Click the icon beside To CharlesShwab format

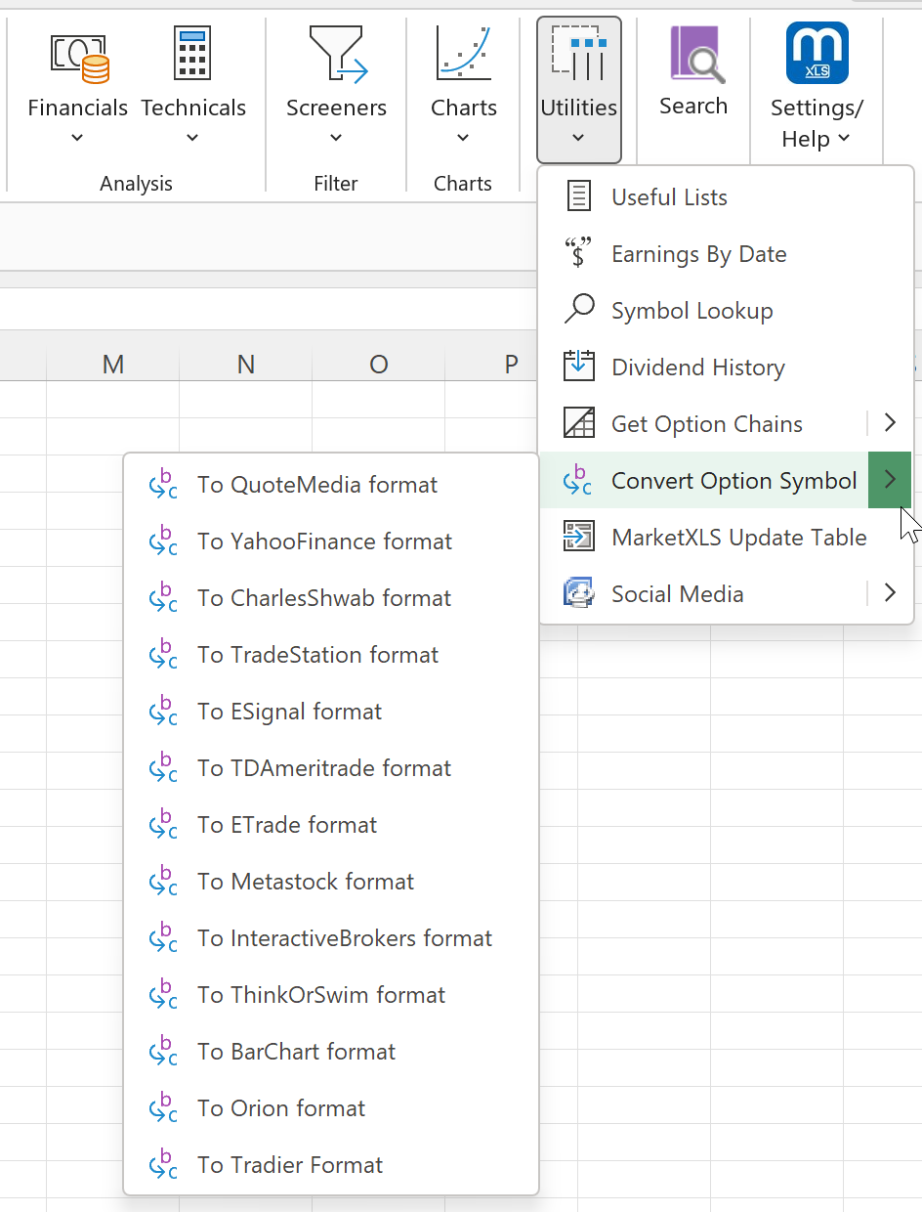tap(163, 598)
